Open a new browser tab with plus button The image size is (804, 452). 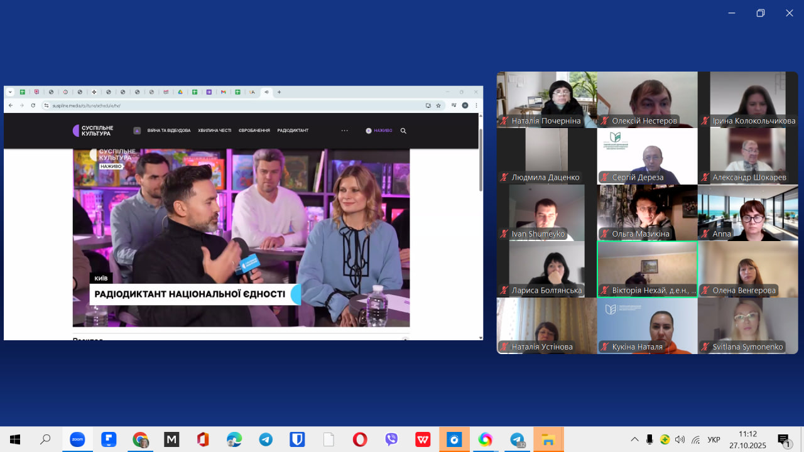point(280,92)
